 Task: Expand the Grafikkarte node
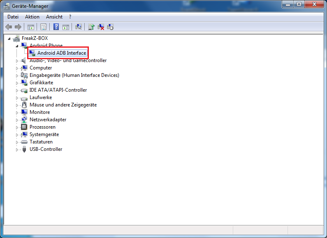[17, 83]
